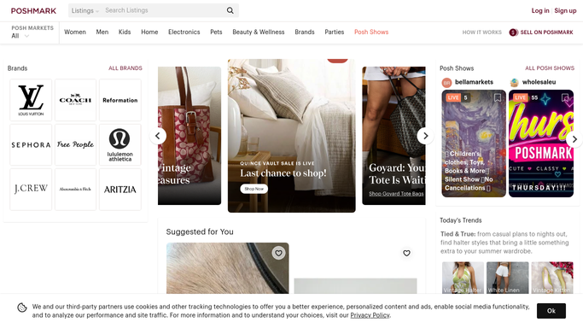Screen dimensions: 583x328
Task: Open the Parties menu
Action: point(335,32)
